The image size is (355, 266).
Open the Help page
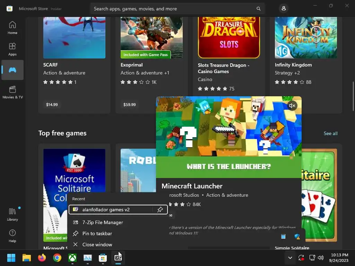click(12, 236)
